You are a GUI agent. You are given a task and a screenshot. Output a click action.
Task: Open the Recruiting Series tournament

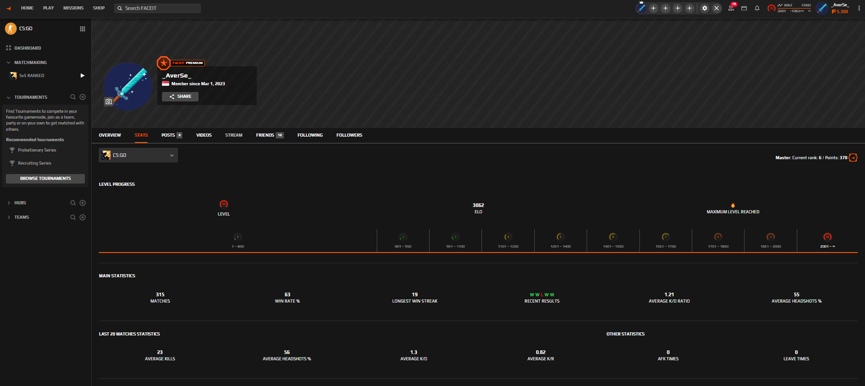(34, 163)
